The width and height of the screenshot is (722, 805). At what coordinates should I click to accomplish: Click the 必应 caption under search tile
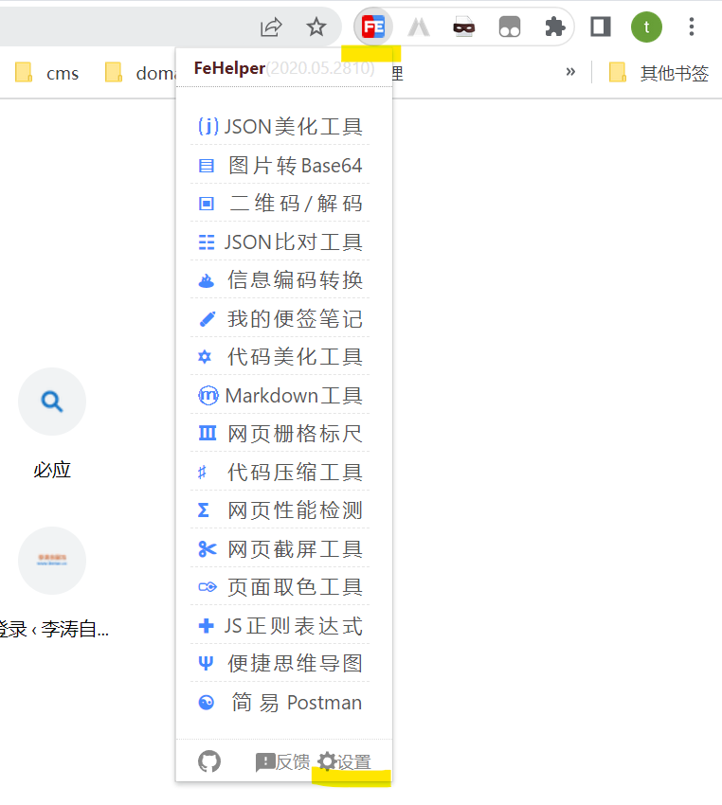52,470
